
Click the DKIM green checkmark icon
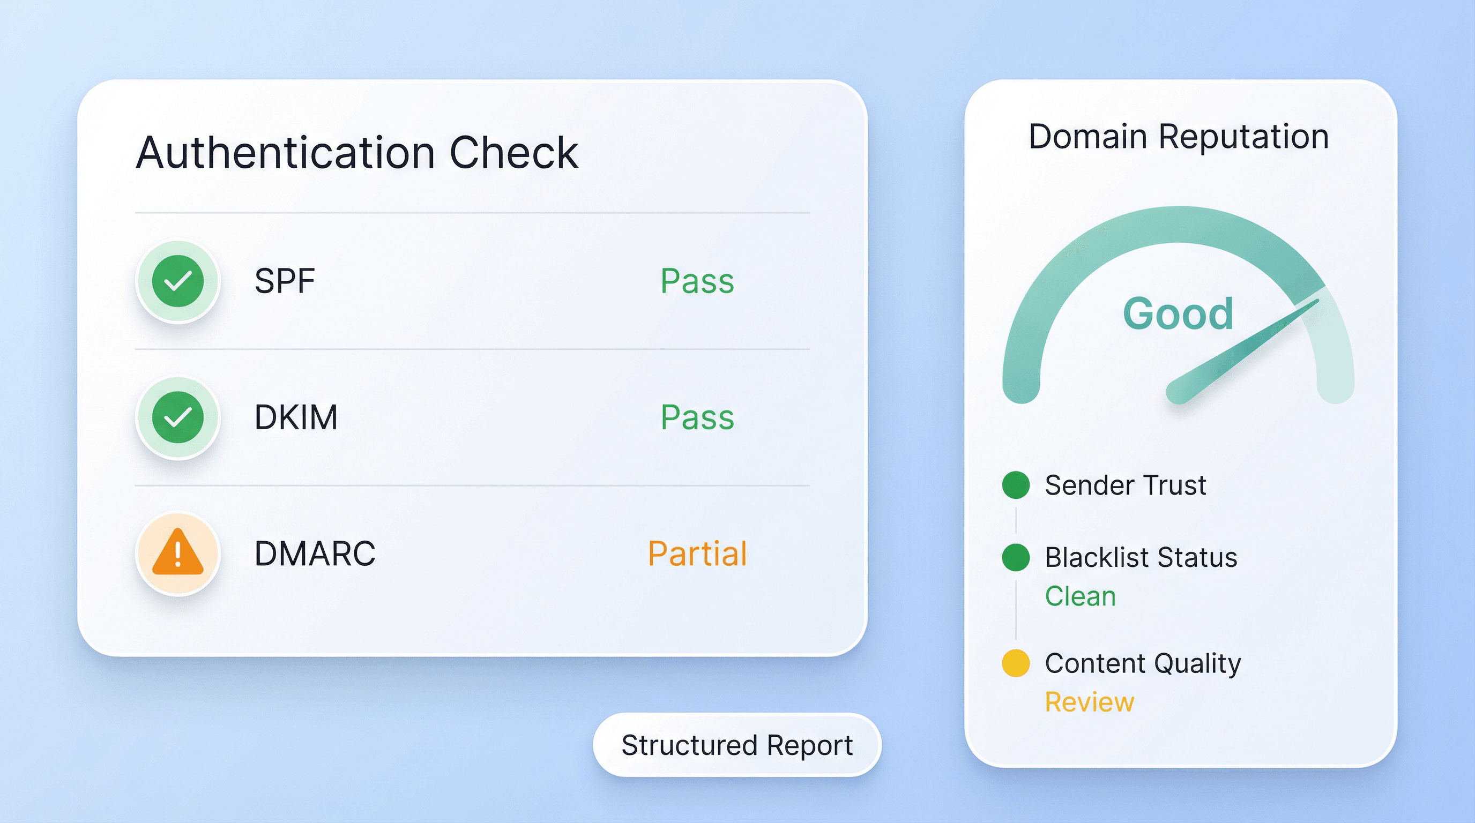(x=178, y=417)
